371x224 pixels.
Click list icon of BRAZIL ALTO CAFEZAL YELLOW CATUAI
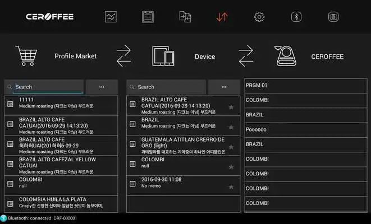(x=10, y=164)
